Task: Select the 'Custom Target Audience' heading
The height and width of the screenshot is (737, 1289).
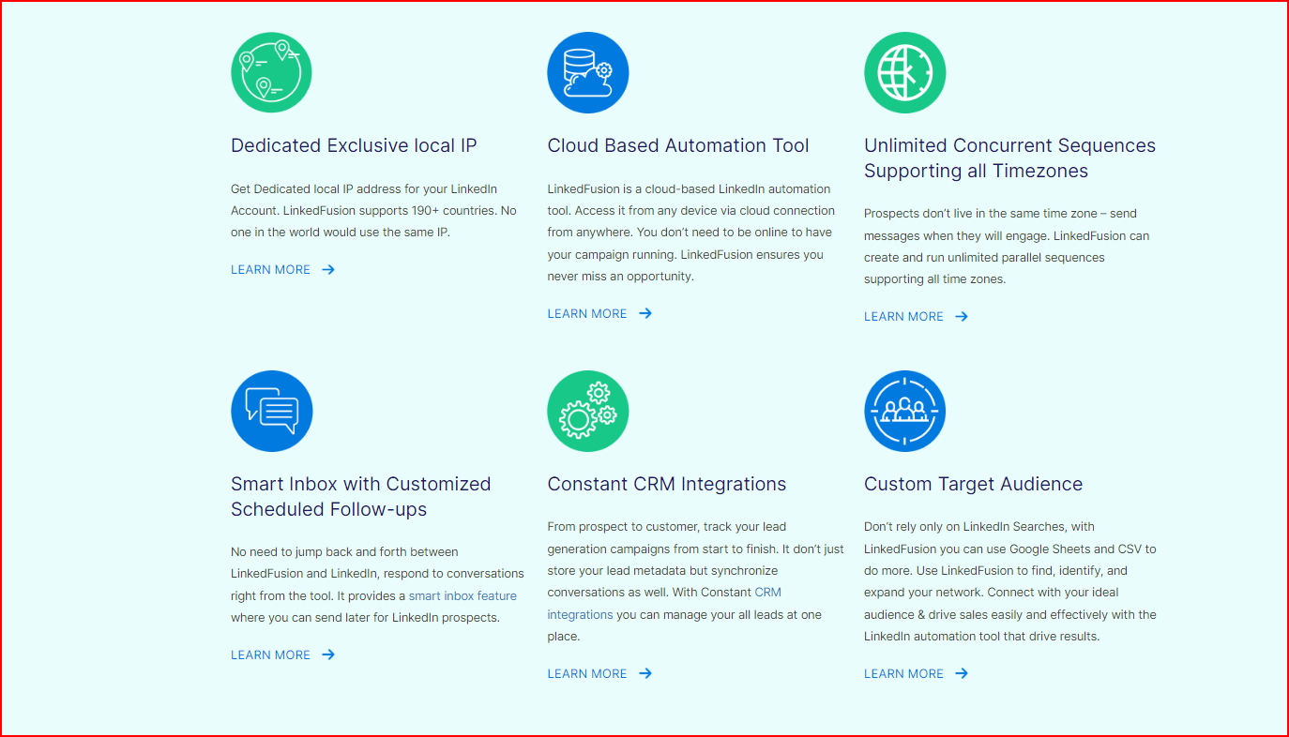Action: point(973,484)
